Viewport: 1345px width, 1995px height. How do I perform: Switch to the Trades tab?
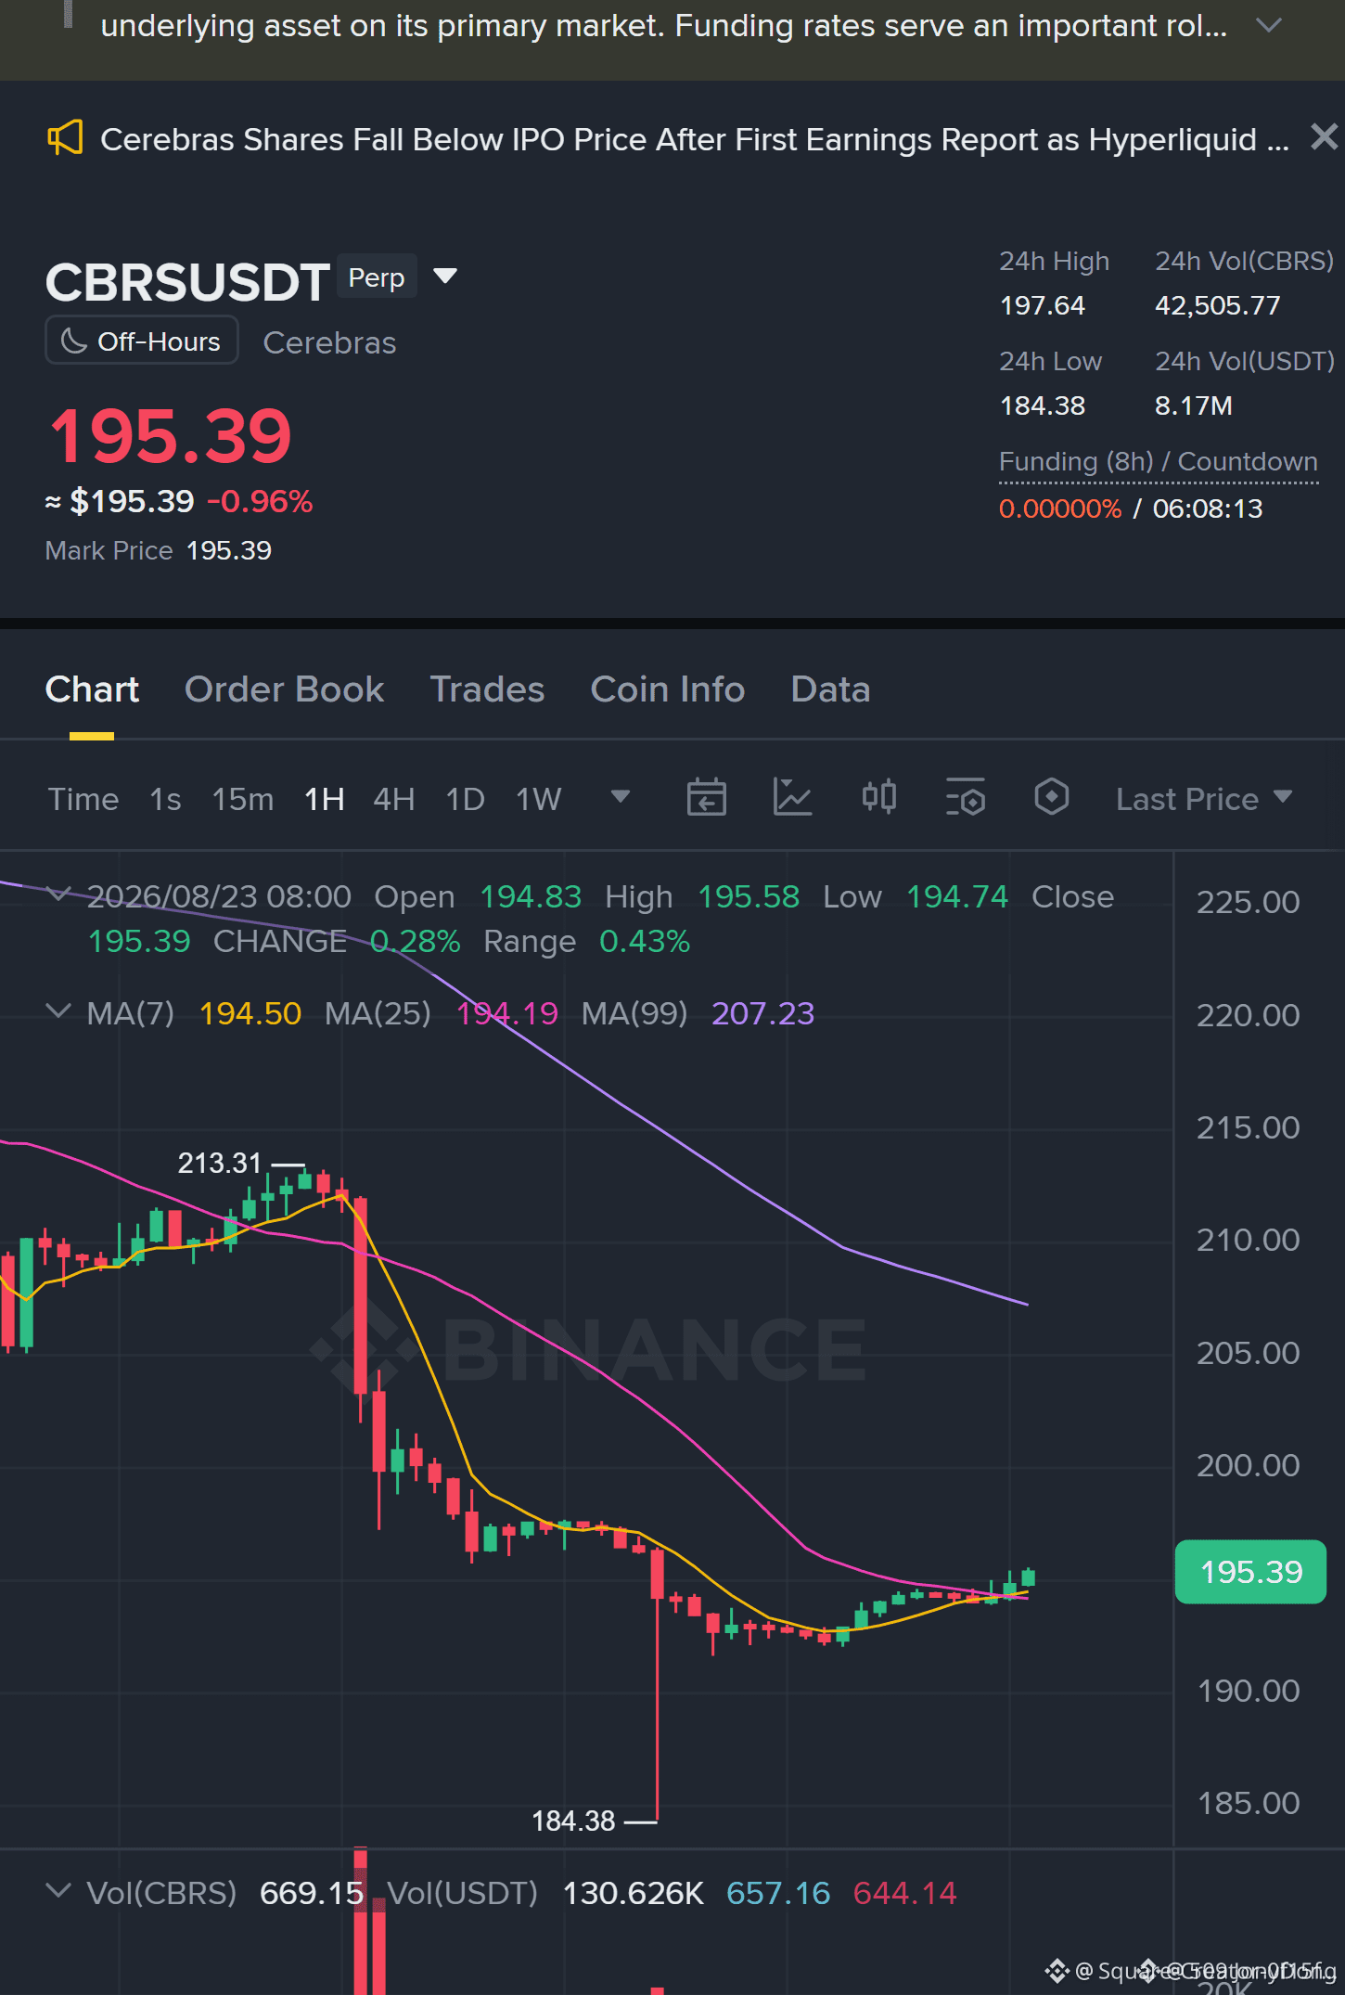pos(487,689)
